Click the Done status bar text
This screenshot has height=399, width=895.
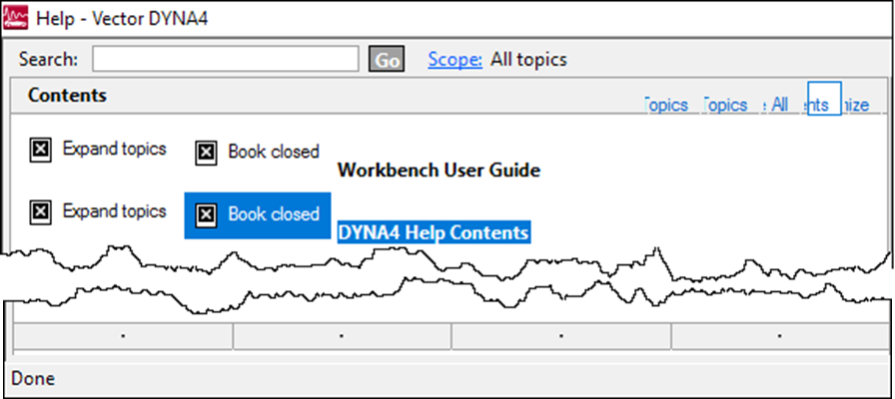(33, 379)
